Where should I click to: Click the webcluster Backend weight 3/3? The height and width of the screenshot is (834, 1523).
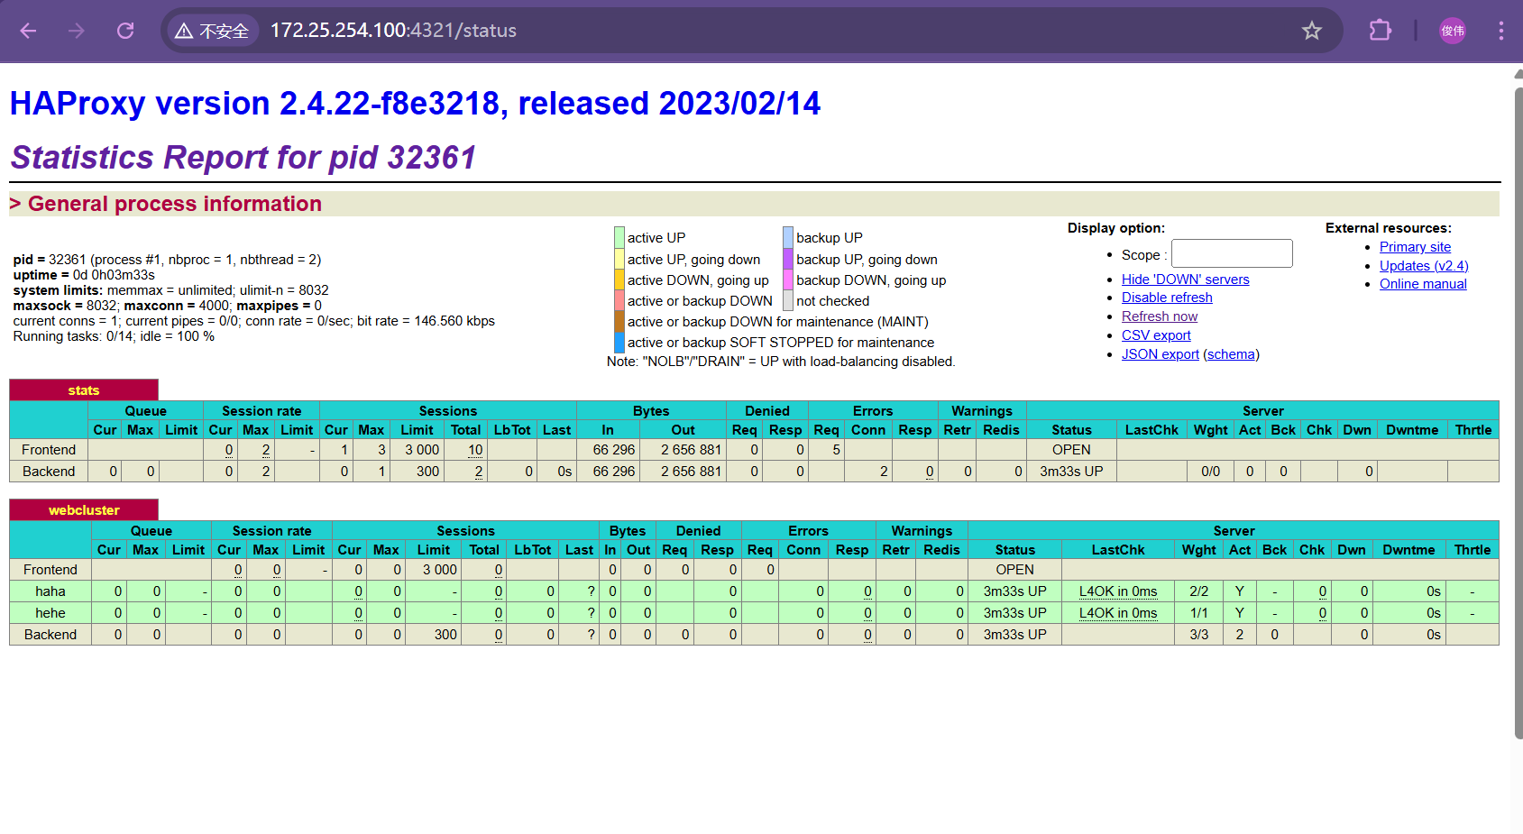click(x=1198, y=635)
